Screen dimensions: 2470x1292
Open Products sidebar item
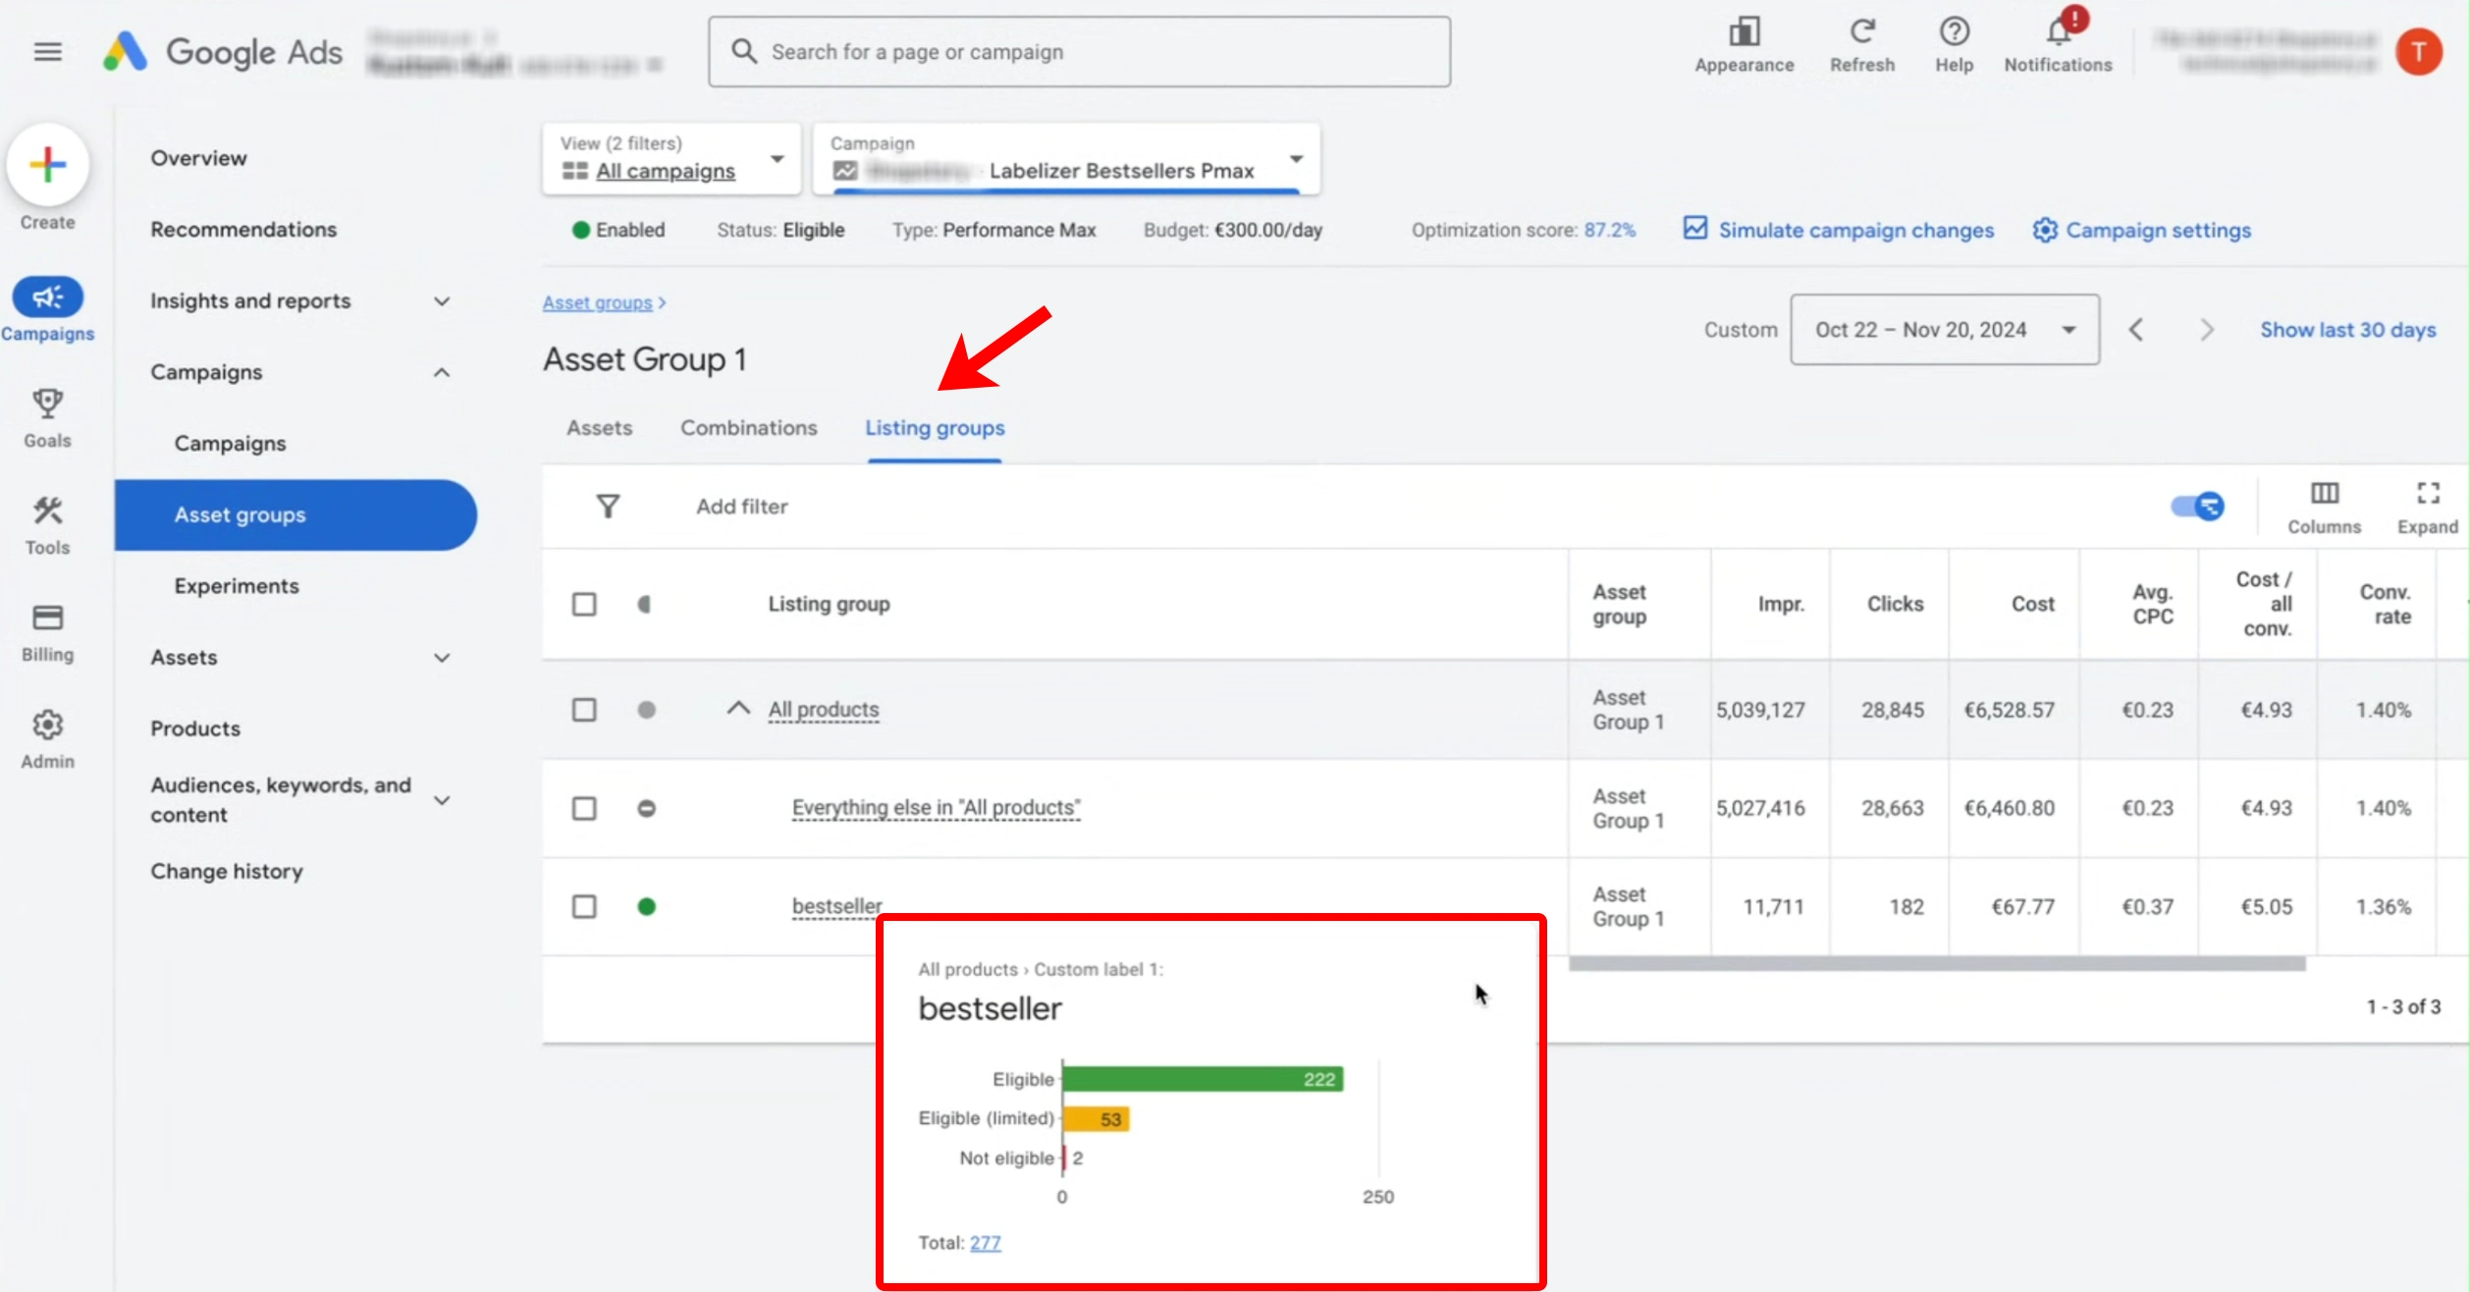pyautogui.click(x=195, y=728)
